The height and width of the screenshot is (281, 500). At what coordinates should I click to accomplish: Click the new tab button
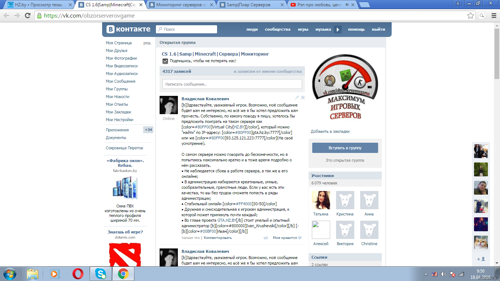click(364, 5)
